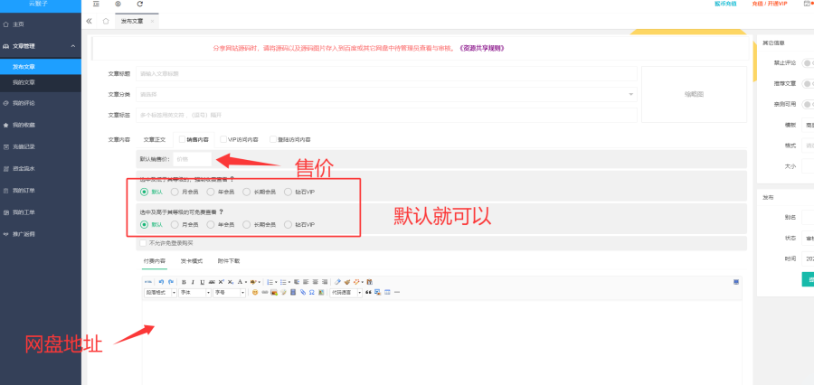Open the paragraph format dropdown
Screen dimensions: 814x385
coord(160,293)
